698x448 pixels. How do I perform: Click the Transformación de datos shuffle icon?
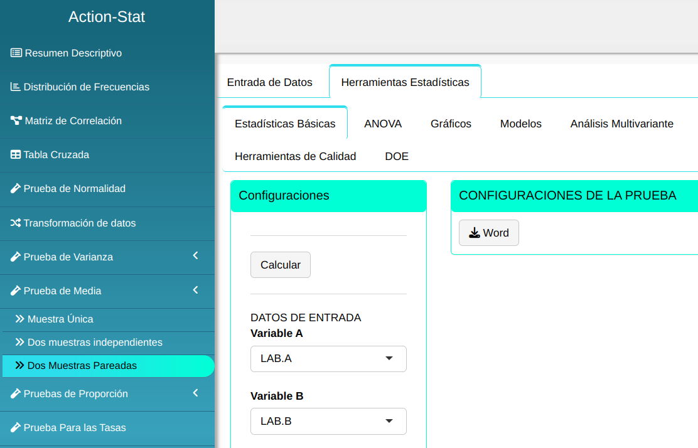[x=16, y=223]
